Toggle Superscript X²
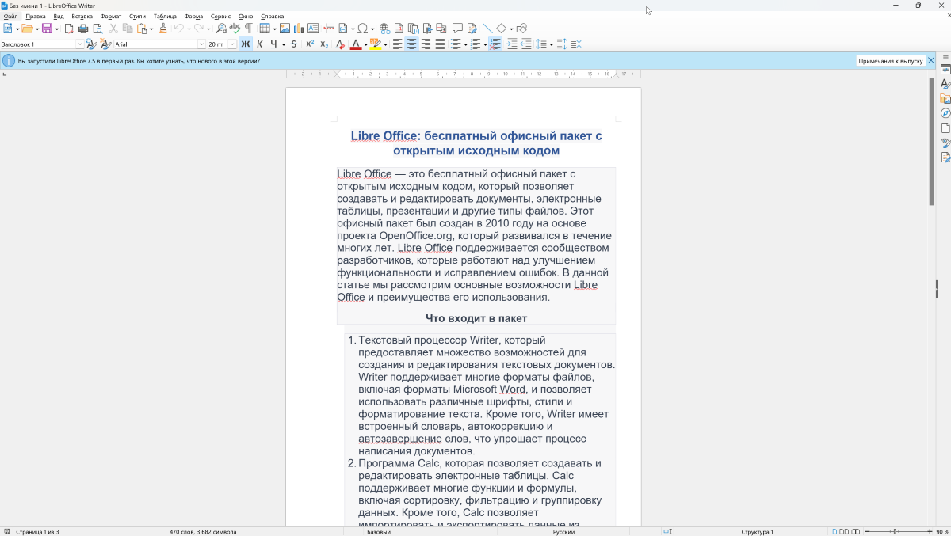Image resolution: width=951 pixels, height=536 pixels. point(310,44)
